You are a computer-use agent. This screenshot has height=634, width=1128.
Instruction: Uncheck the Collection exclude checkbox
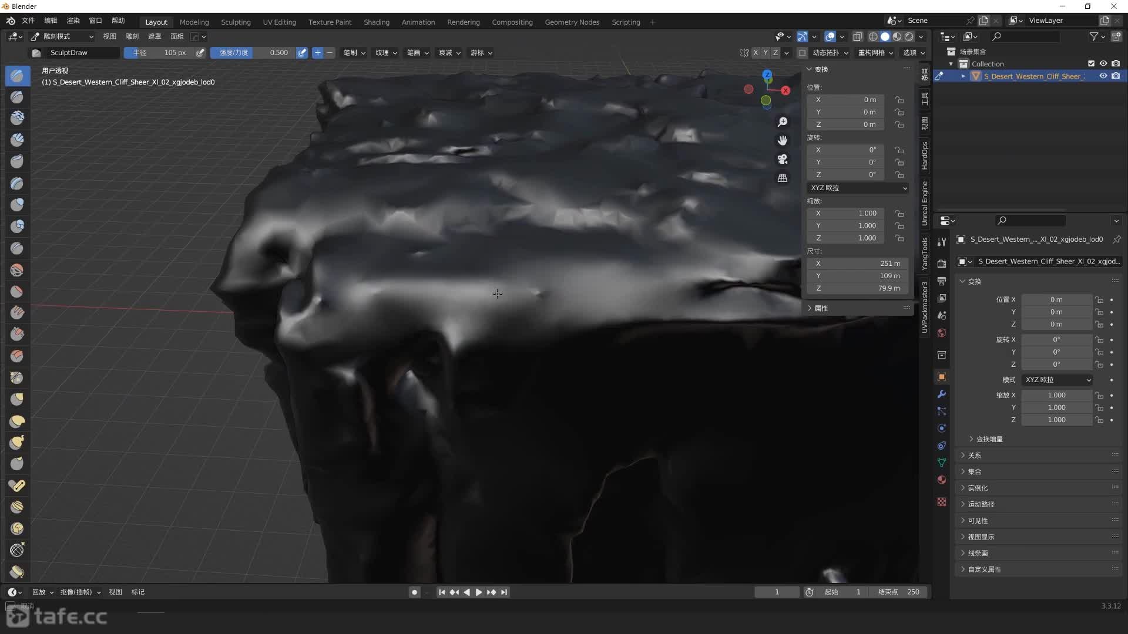point(1091,63)
